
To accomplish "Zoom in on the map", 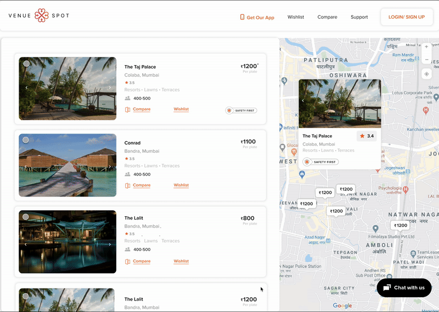I will [426, 47].
